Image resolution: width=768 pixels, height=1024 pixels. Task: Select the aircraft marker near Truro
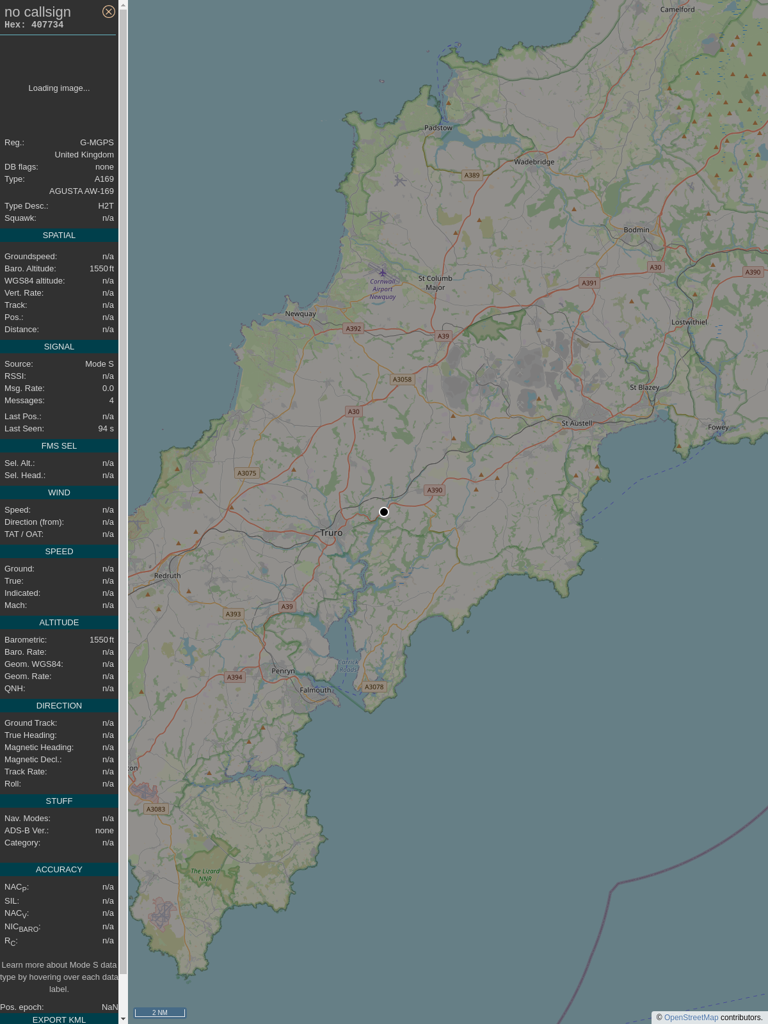point(384,512)
